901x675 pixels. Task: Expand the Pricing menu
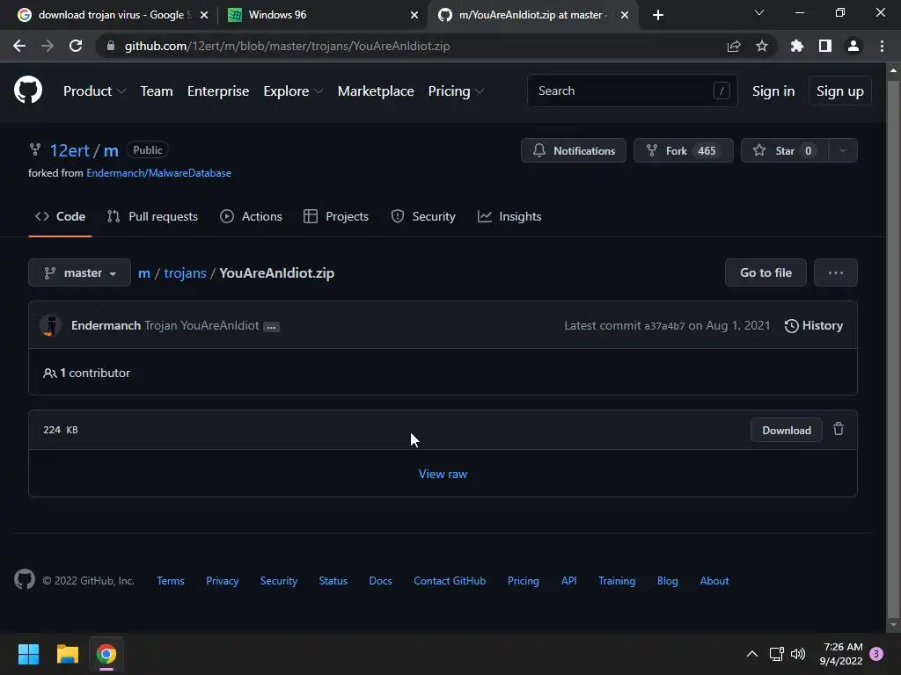point(457,91)
